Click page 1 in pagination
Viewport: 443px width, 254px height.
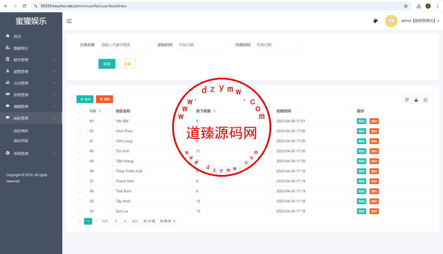pyautogui.click(x=88, y=221)
